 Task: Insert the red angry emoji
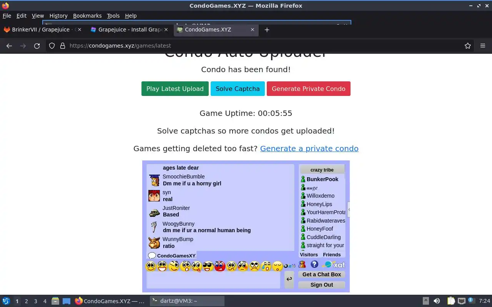click(x=220, y=266)
